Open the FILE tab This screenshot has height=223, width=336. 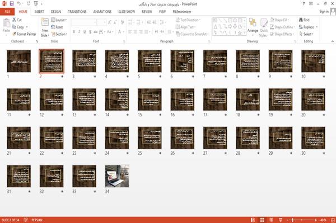(7, 12)
